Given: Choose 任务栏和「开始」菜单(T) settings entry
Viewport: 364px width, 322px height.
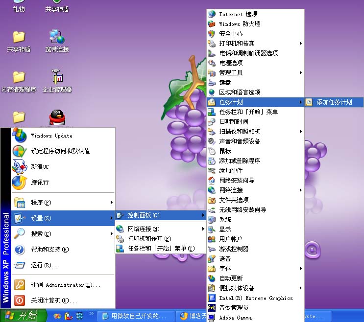Looking at the screenshot, I should pos(161,249).
